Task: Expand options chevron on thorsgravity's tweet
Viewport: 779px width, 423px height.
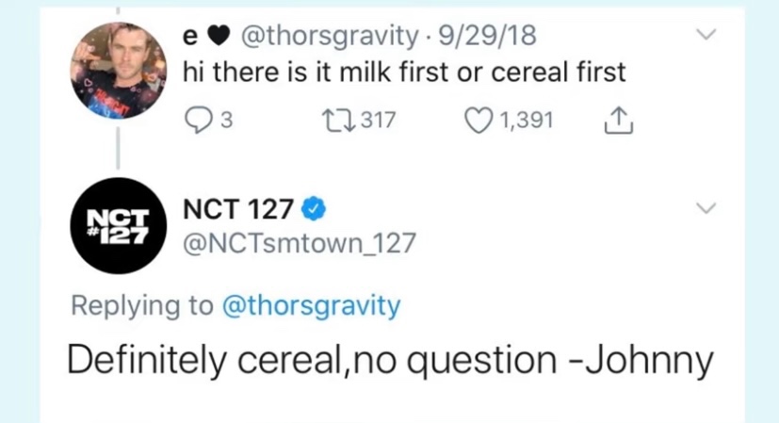Action: 705,36
